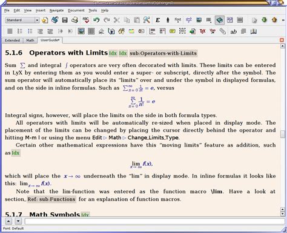This screenshot has width=287, height=233.
Task: Click inside the command buffer input field
Action: point(154,221)
